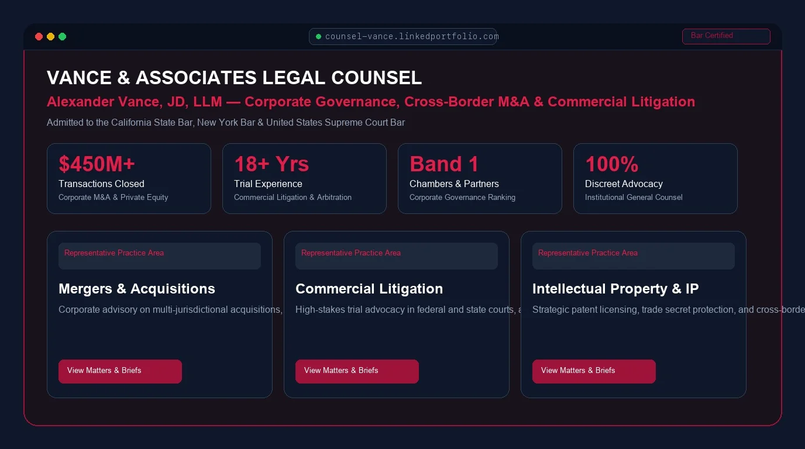Click the 18+ Yrs Trial Experience stat card

[x=304, y=178]
